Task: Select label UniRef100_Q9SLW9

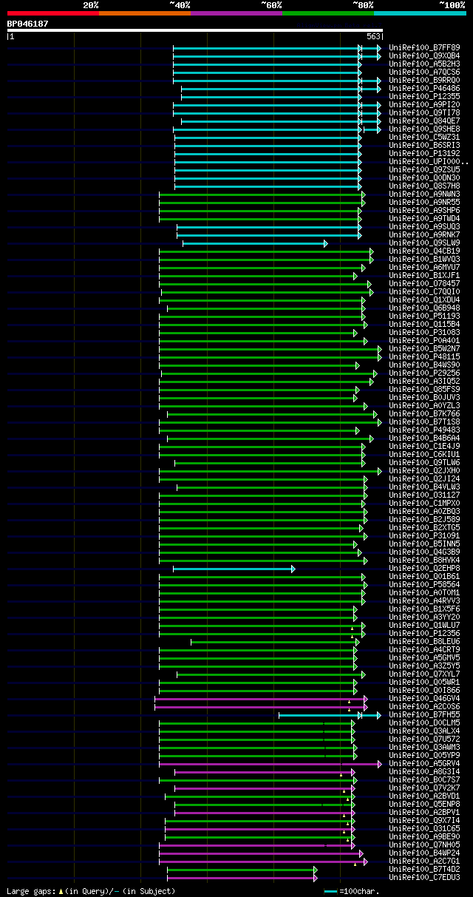Action: (423, 243)
